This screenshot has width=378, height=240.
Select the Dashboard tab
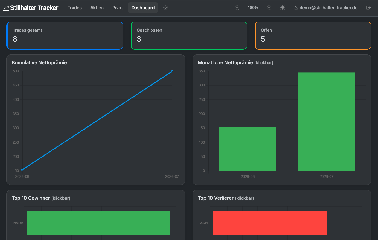[x=143, y=8]
